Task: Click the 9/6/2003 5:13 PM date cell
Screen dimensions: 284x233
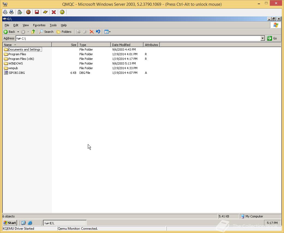Action: pyautogui.click(x=124, y=63)
